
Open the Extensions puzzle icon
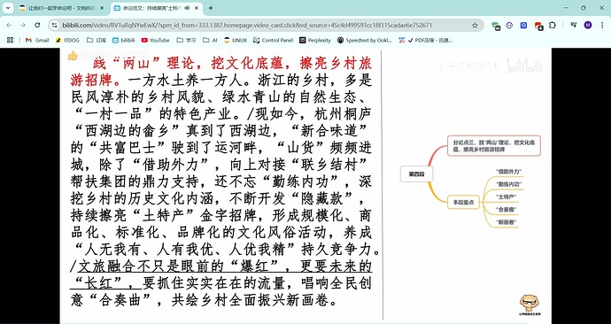click(x=553, y=26)
